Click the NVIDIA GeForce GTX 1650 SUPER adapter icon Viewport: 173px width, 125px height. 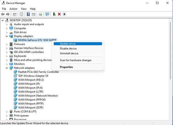pyautogui.click(x=15, y=40)
